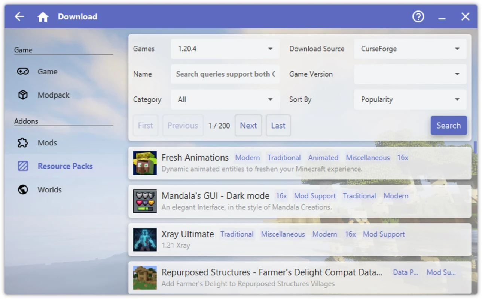This screenshot has height=299, width=482.
Task: Click the Mods puzzle piece icon
Action: click(23, 142)
